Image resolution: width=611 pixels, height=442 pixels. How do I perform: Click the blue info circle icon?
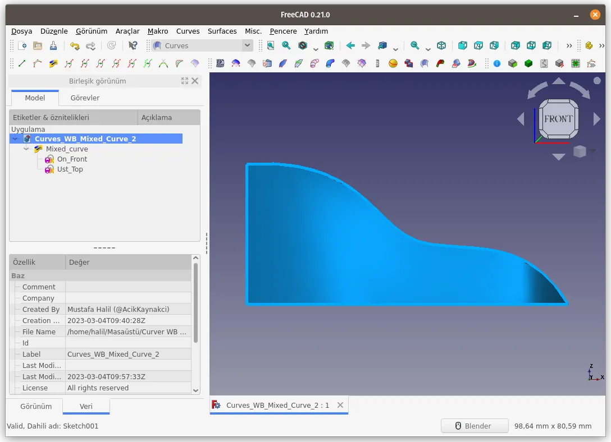tap(497, 63)
